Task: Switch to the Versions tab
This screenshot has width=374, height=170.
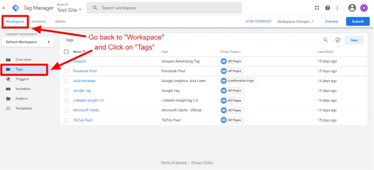Action: [38, 22]
